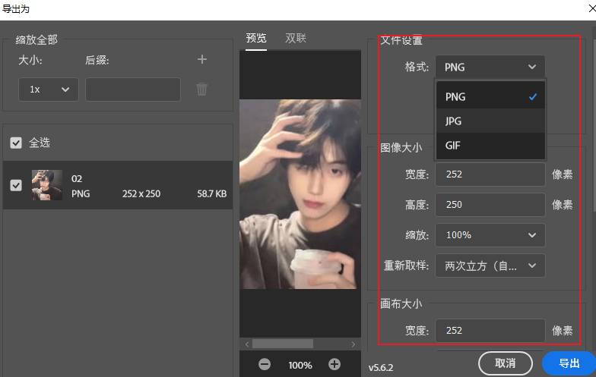Image resolution: width=596 pixels, height=377 pixels.
Task: Toggle the 全选 checkbox
Action: [16, 143]
